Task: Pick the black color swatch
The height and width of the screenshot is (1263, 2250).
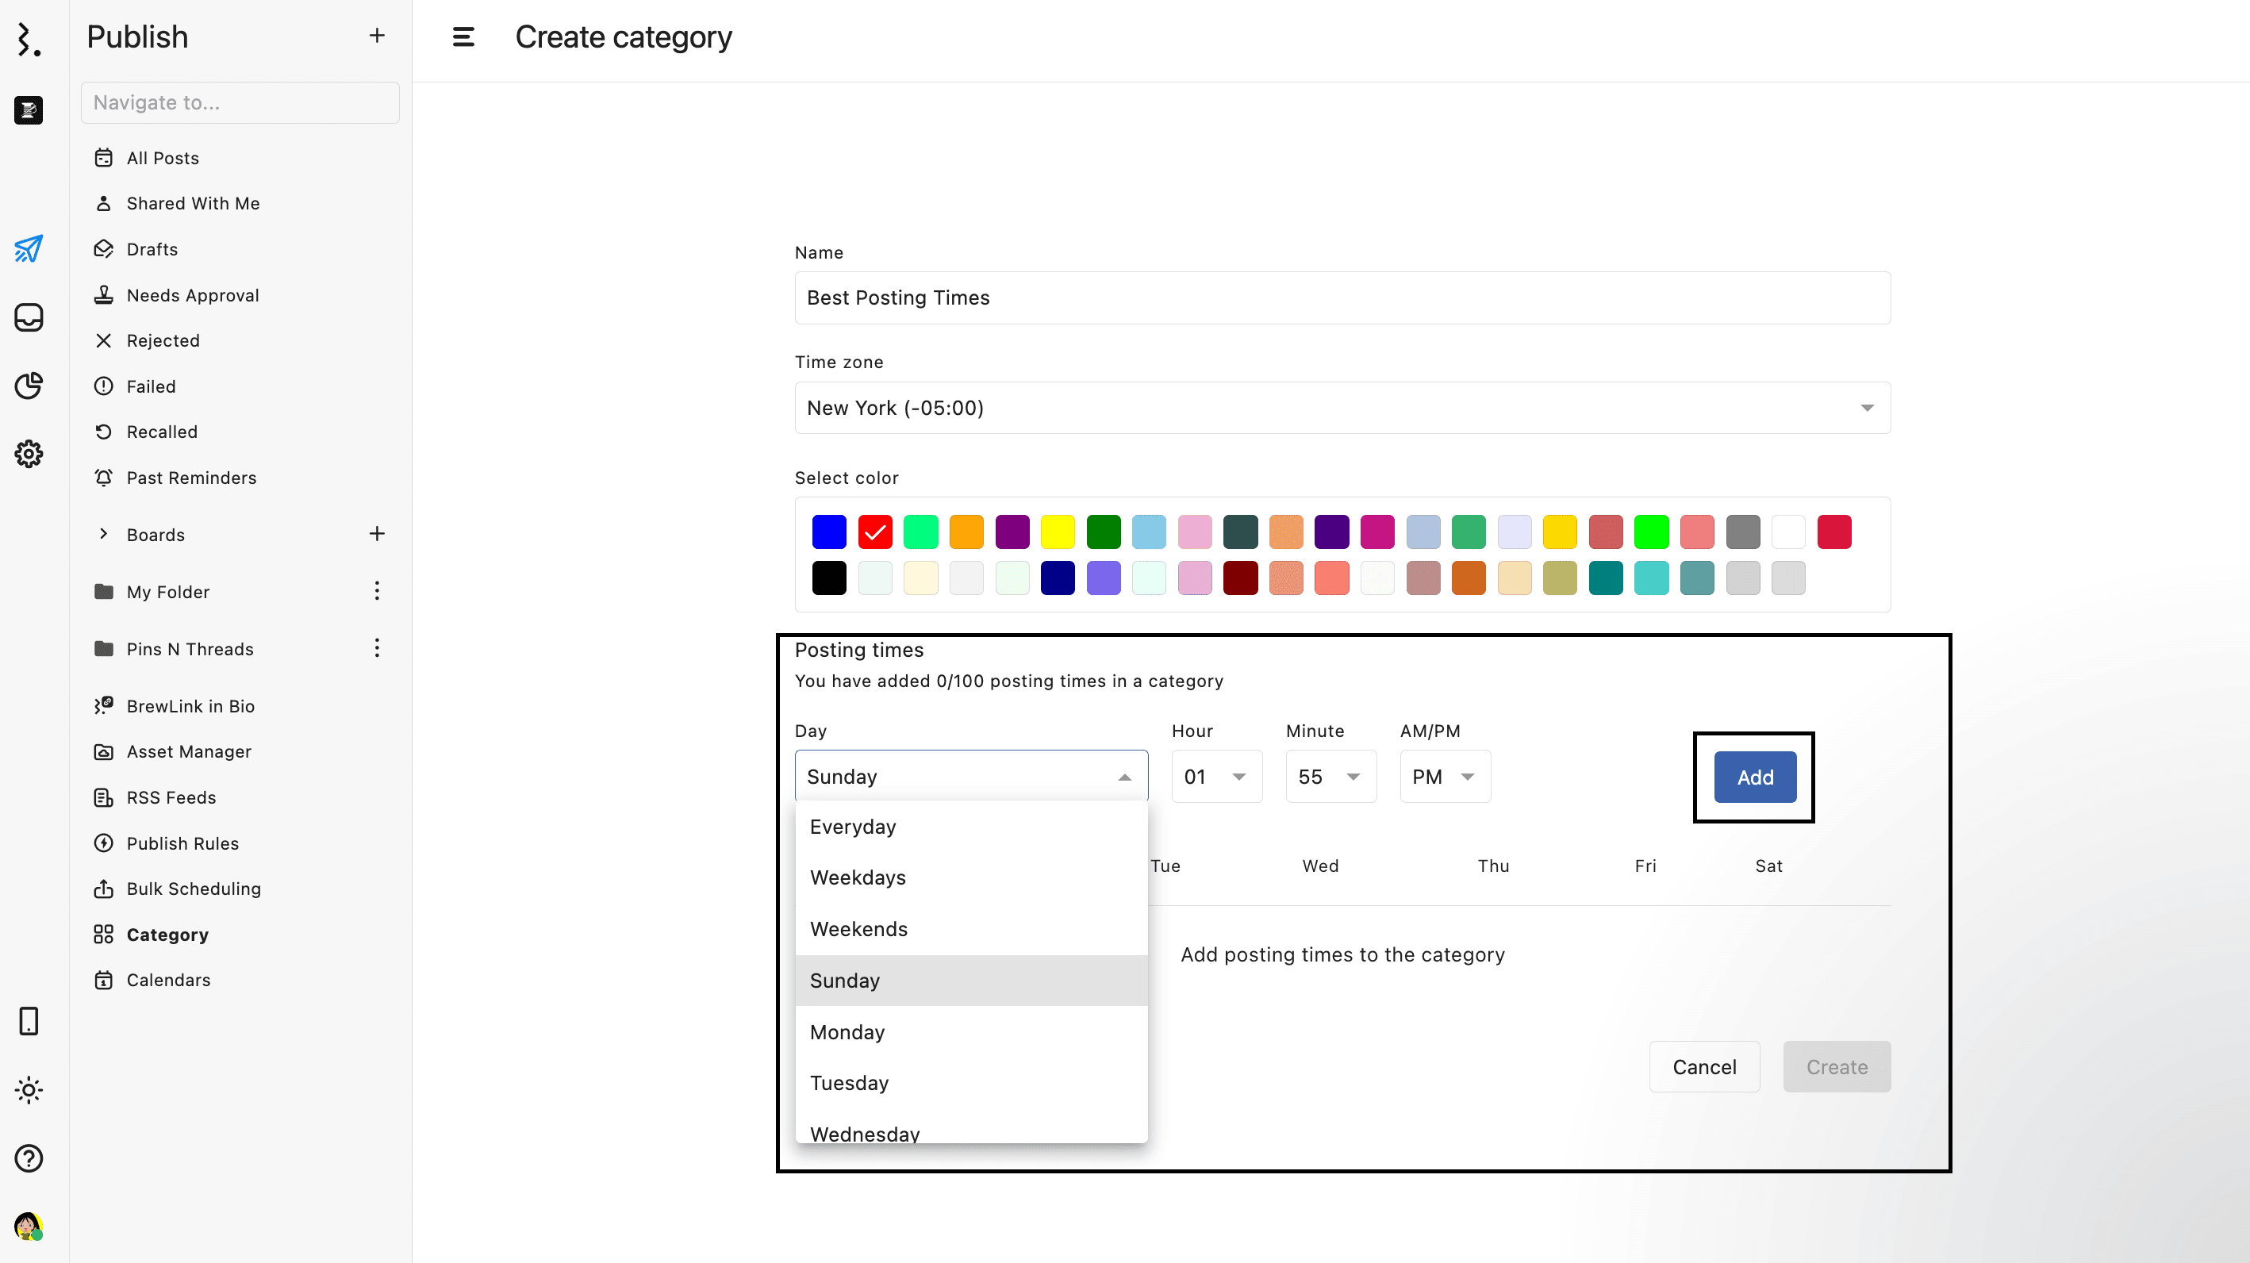Action: [828, 578]
